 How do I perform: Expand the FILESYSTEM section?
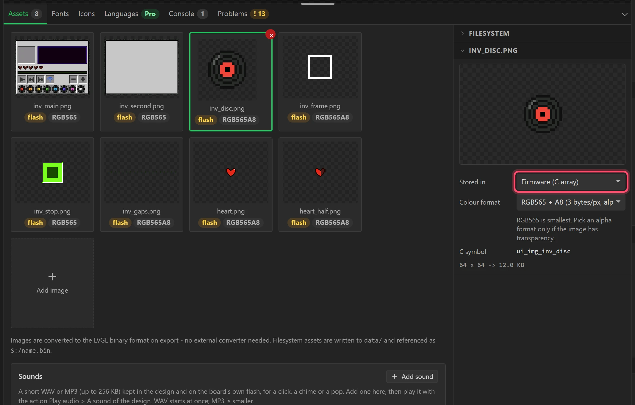[542, 33]
